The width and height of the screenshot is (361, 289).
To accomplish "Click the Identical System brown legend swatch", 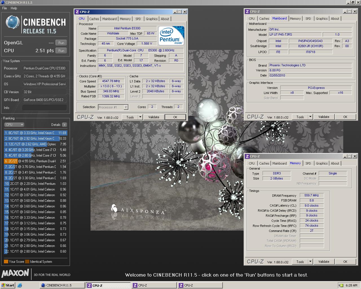I will (x=27, y=262).
